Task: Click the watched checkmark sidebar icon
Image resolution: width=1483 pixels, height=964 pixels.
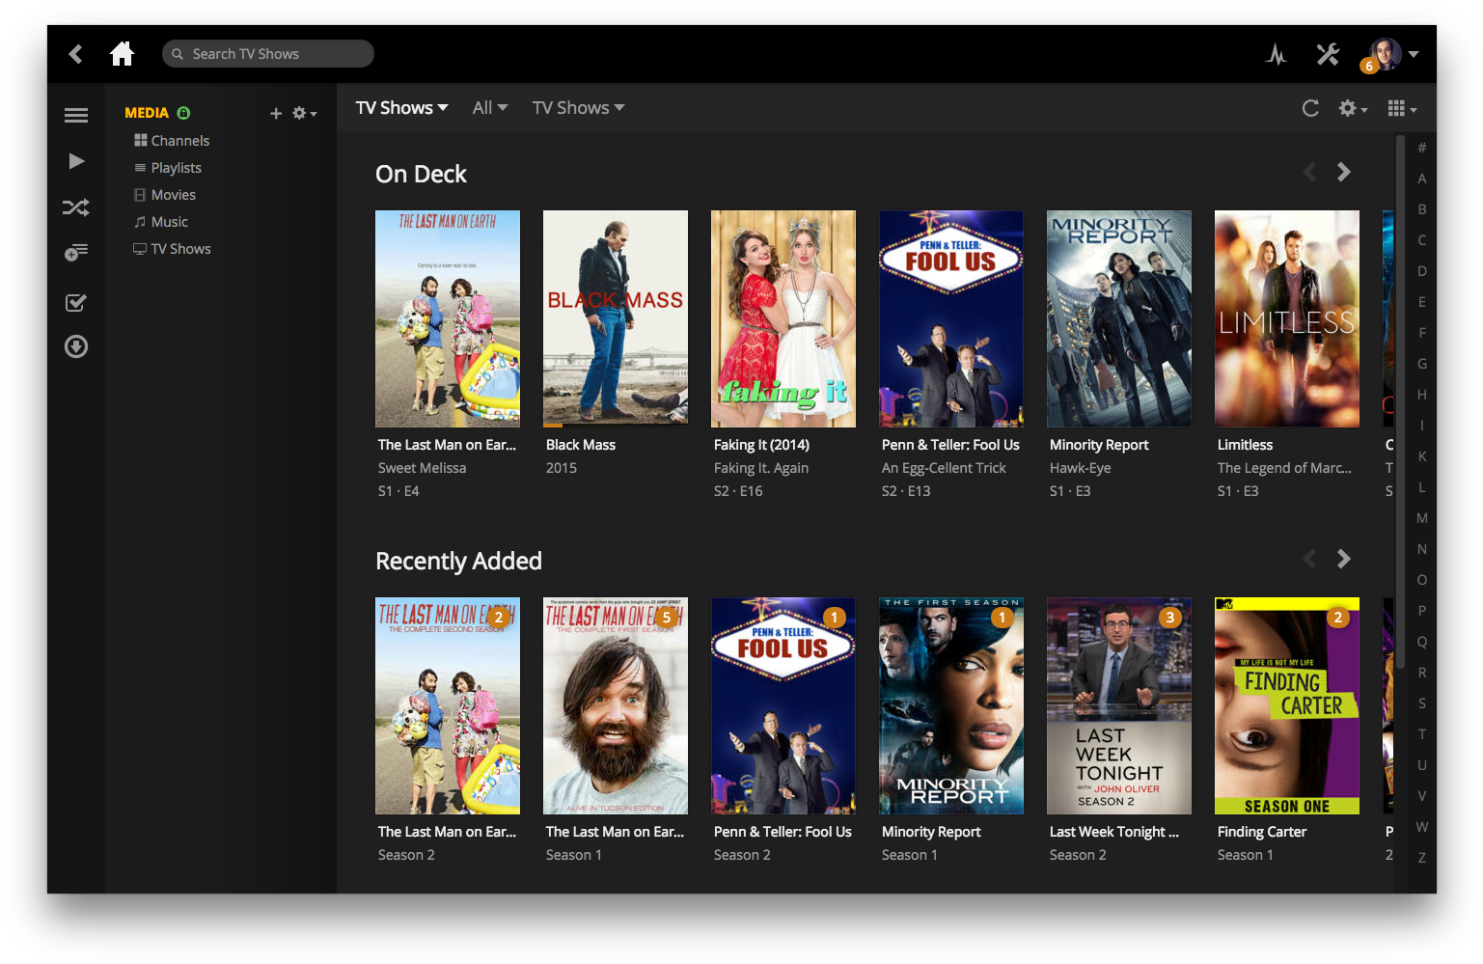Action: point(76,302)
